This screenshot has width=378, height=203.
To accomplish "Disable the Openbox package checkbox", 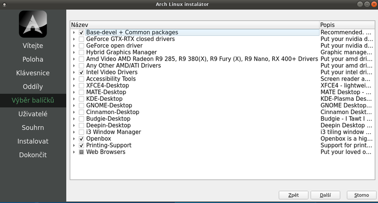I will coord(82,139).
